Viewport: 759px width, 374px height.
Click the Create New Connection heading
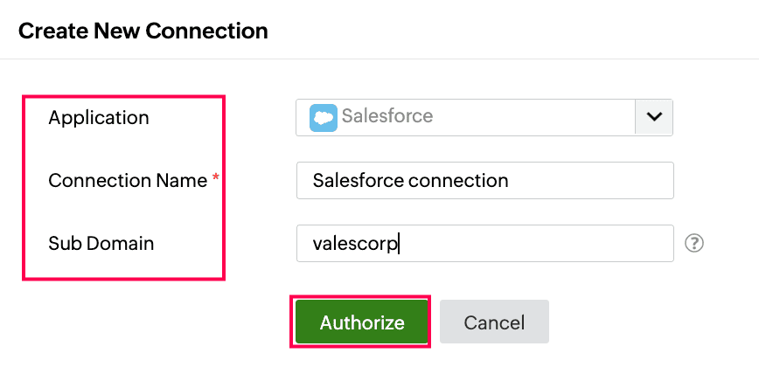(x=143, y=31)
